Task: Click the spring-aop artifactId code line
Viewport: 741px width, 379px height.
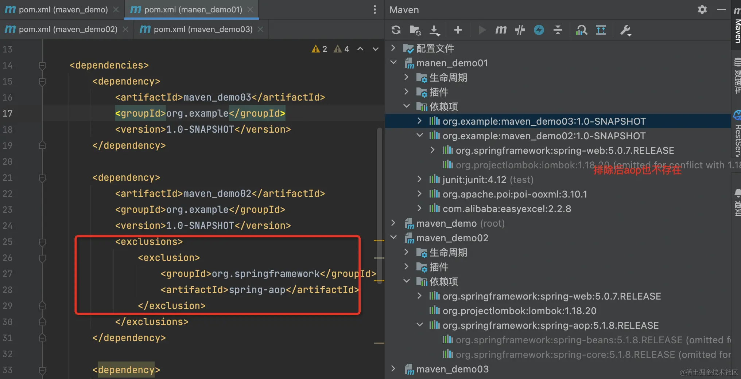Action: pos(260,290)
